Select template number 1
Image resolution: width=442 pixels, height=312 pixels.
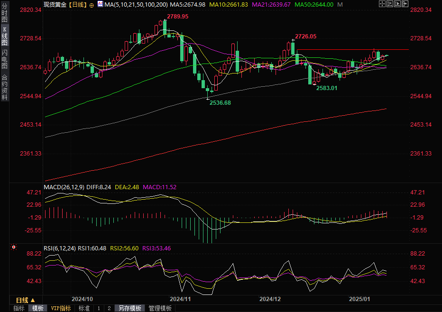99,308
